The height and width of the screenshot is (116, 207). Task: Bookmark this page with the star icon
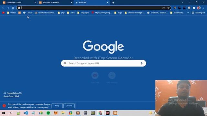169,8
